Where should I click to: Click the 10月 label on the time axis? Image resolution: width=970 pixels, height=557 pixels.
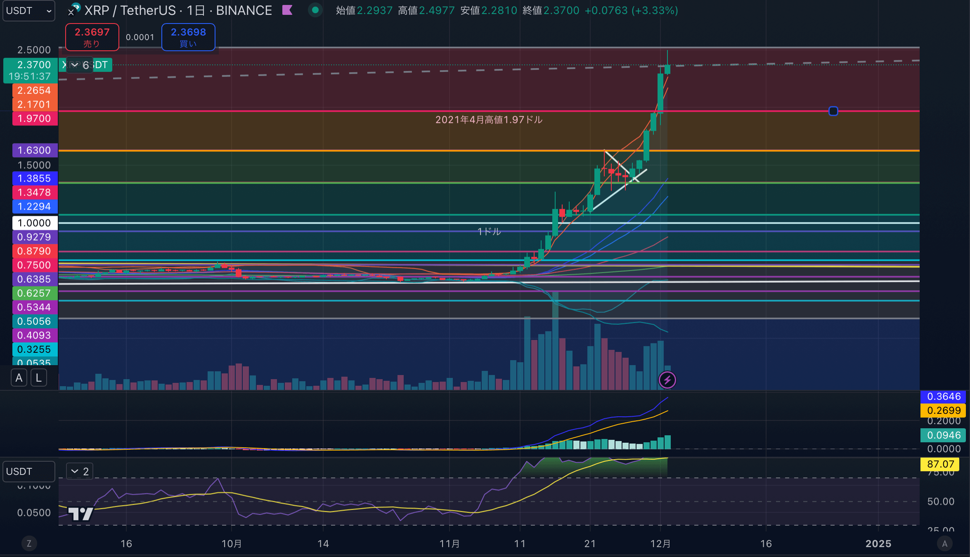232,543
